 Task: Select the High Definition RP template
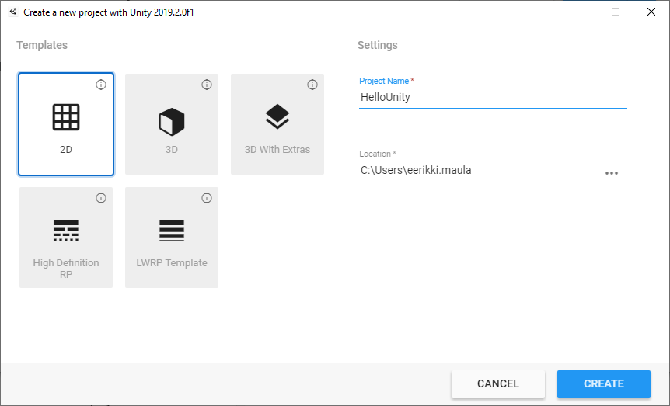(x=66, y=237)
